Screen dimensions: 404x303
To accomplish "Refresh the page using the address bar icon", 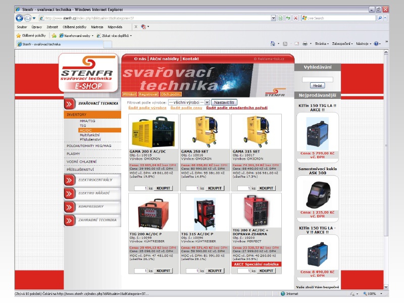I will 288,18.
